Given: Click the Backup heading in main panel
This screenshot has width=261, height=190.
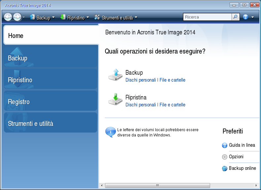Looking at the screenshot, I should pyautogui.click(x=134, y=73).
